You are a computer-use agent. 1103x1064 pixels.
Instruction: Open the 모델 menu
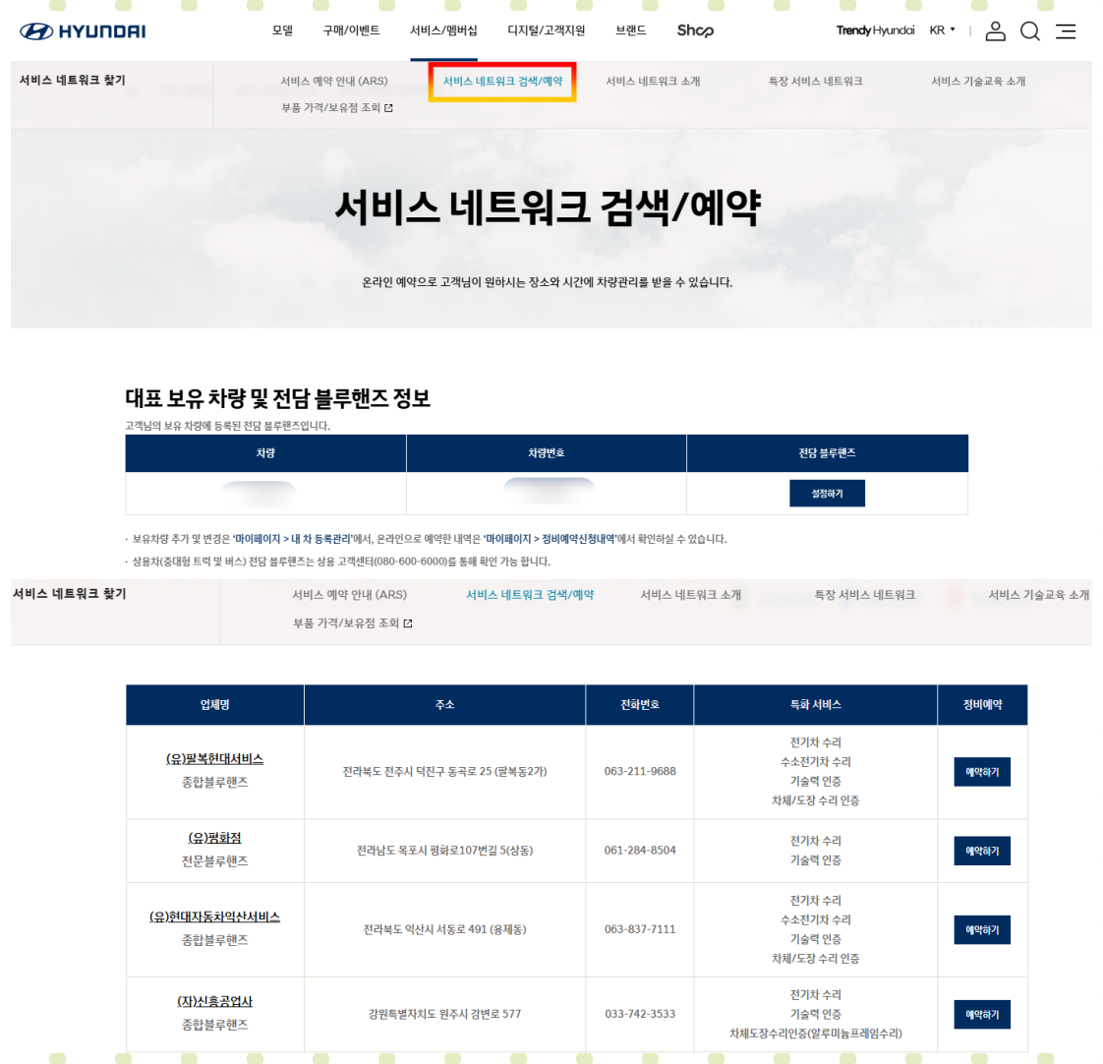coord(282,30)
